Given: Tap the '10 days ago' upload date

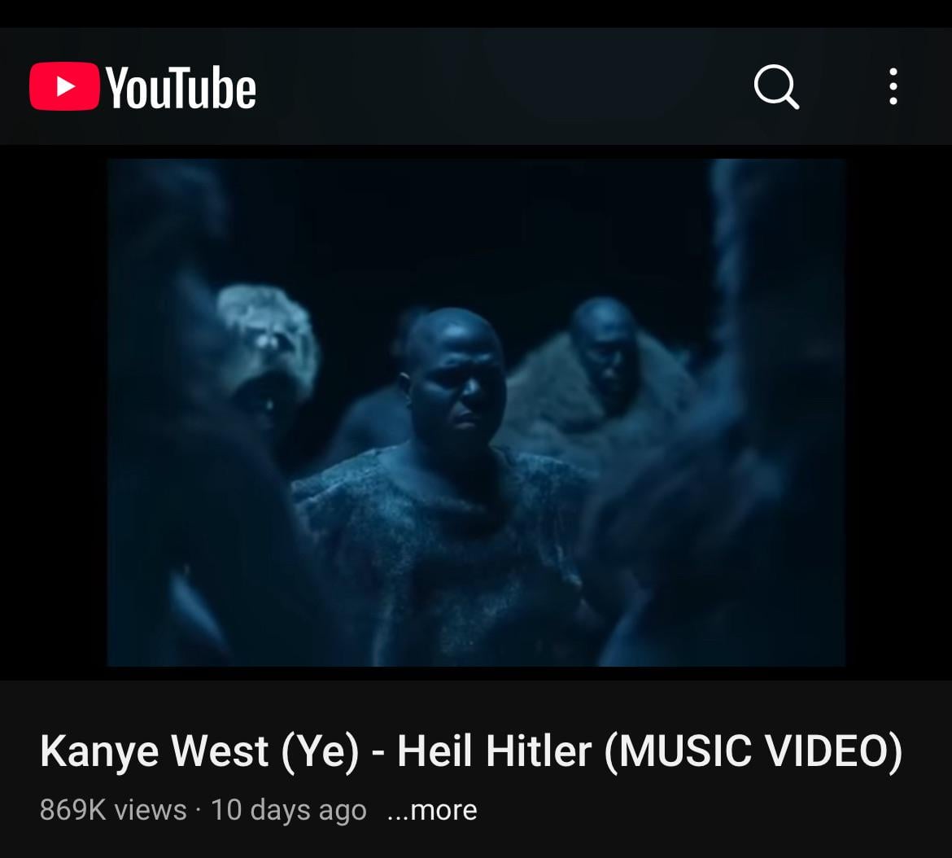Looking at the screenshot, I should point(288,810).
